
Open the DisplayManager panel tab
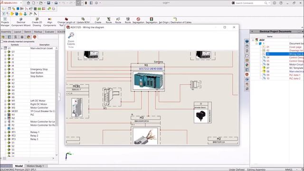click(x=28, y=37)
